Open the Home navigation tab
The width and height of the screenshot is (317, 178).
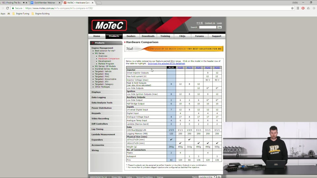click(x=97, y=36)
